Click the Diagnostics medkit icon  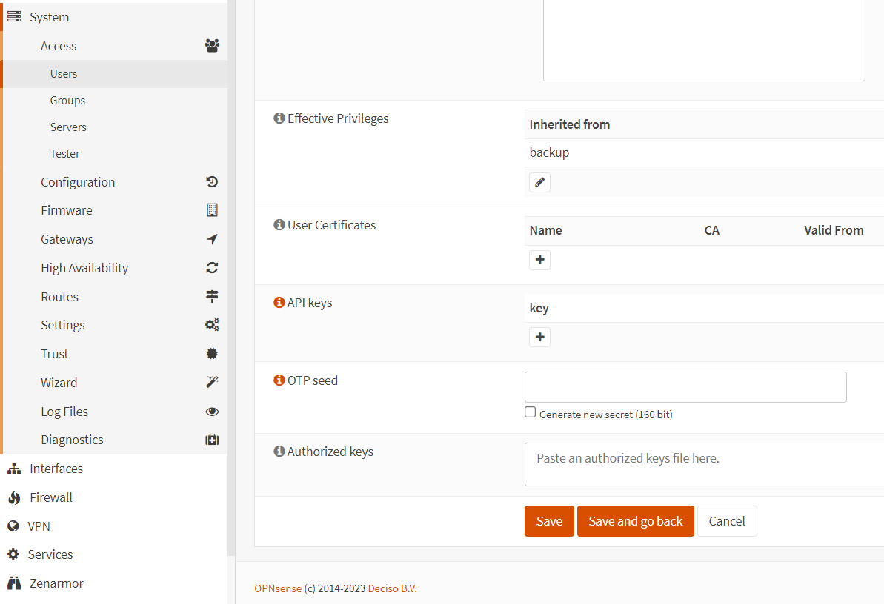[x=212, y=440]
